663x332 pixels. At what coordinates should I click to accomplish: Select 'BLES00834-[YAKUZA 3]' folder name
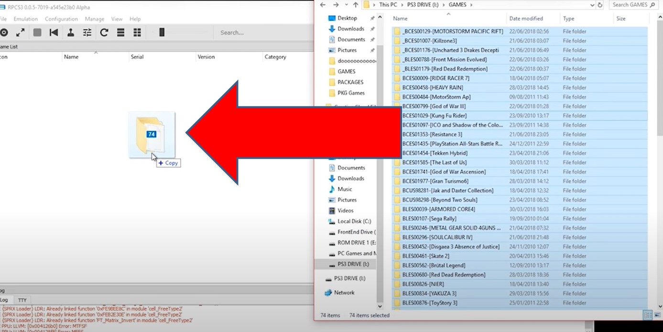(429, 294)
